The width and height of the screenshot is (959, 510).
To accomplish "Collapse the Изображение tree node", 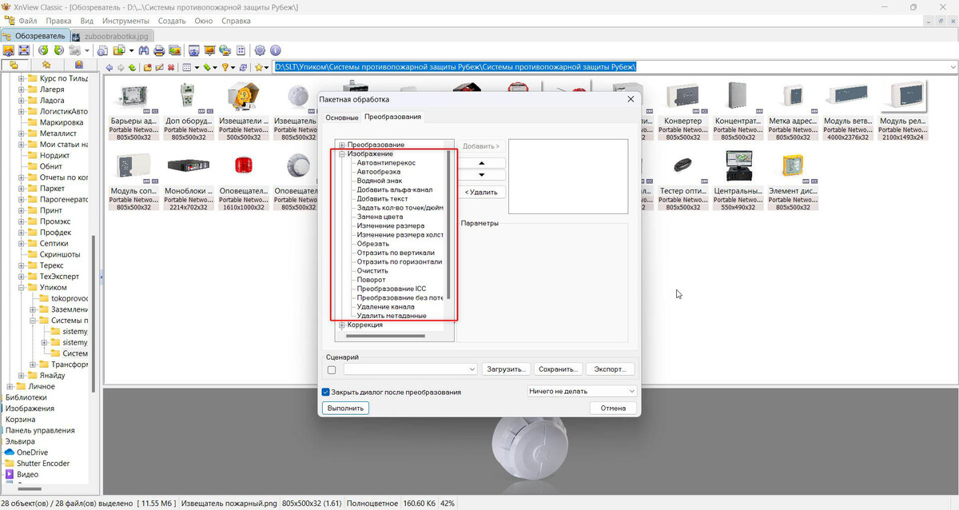I will pos(342,154).
